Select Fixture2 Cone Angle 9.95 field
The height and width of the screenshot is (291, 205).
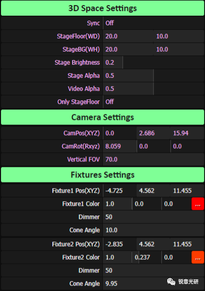tap(154, 283)
